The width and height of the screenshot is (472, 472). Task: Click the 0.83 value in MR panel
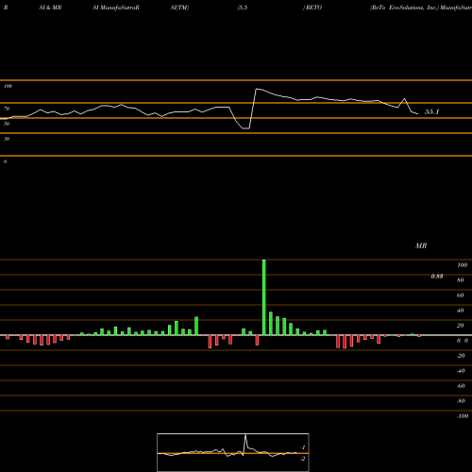[437, 277]
